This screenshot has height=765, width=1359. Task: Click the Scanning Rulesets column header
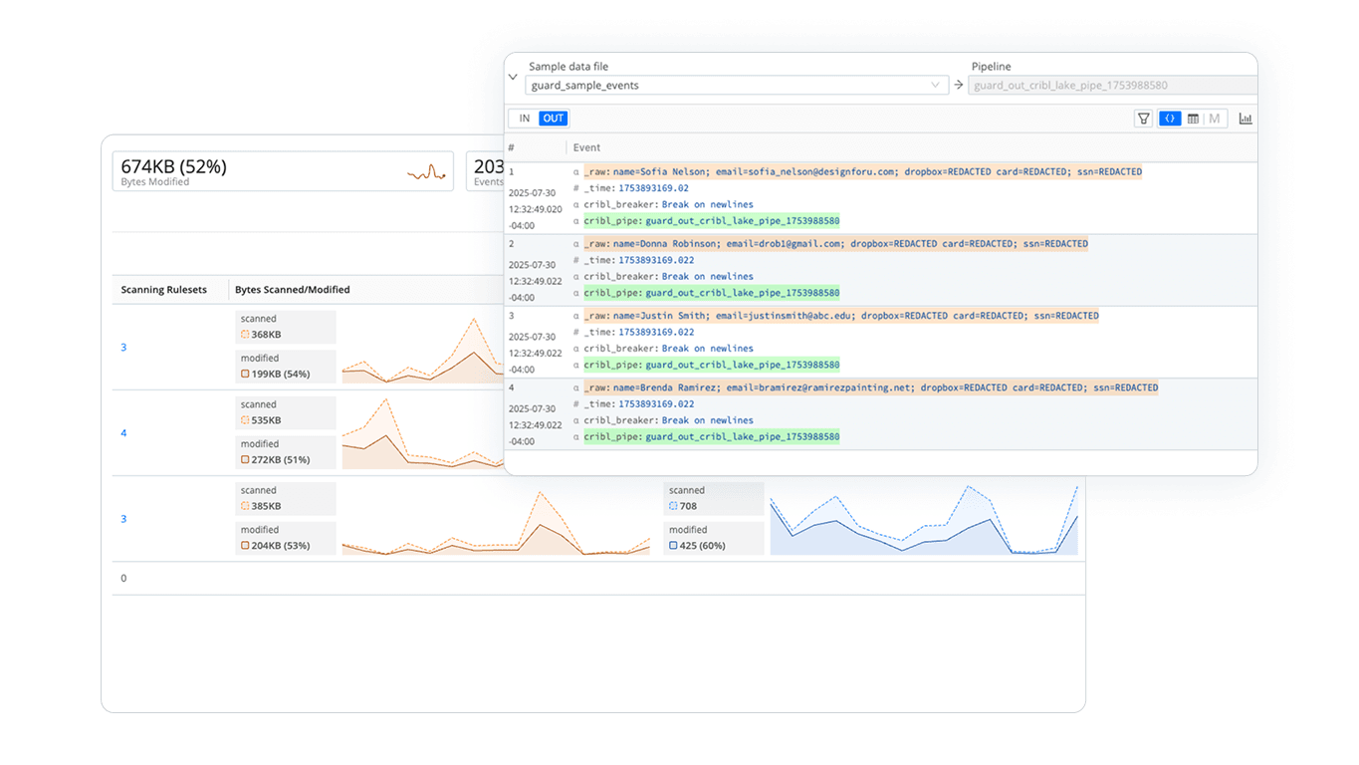click(x=164, y=290)
